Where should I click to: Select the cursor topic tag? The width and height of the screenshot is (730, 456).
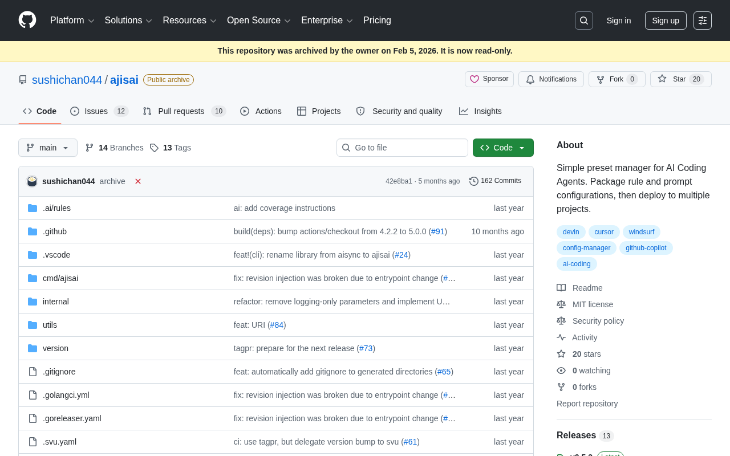tap(604, 232)
